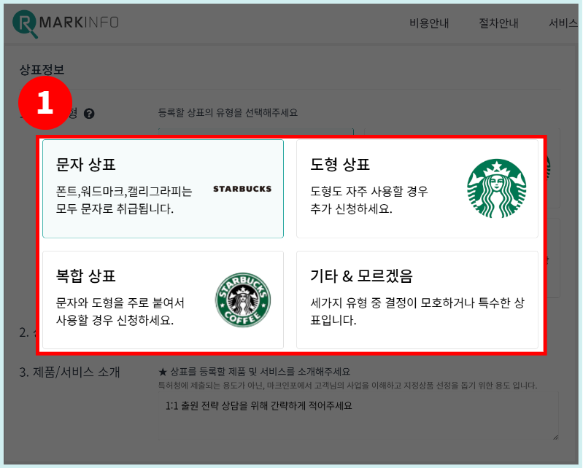Click text 등록할 상표의 유형을 선택해주세요
This screenshot has height=468, width=583.
pos(228,112)
